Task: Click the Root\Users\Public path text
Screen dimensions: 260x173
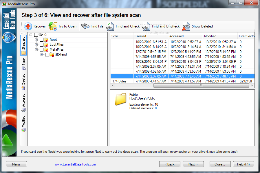Action: [x=142, y=98]
